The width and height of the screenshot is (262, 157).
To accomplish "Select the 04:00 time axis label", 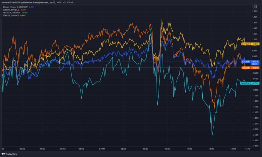I will pos(42,149).
